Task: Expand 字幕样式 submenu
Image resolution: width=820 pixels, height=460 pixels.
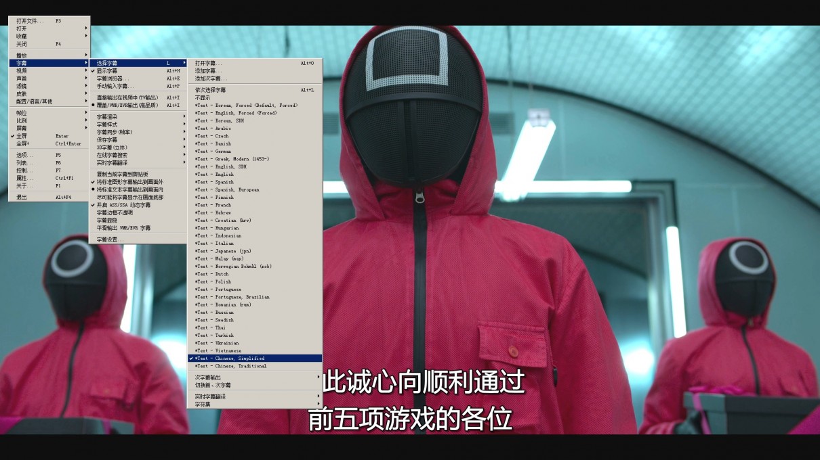Action: [138, 124]
